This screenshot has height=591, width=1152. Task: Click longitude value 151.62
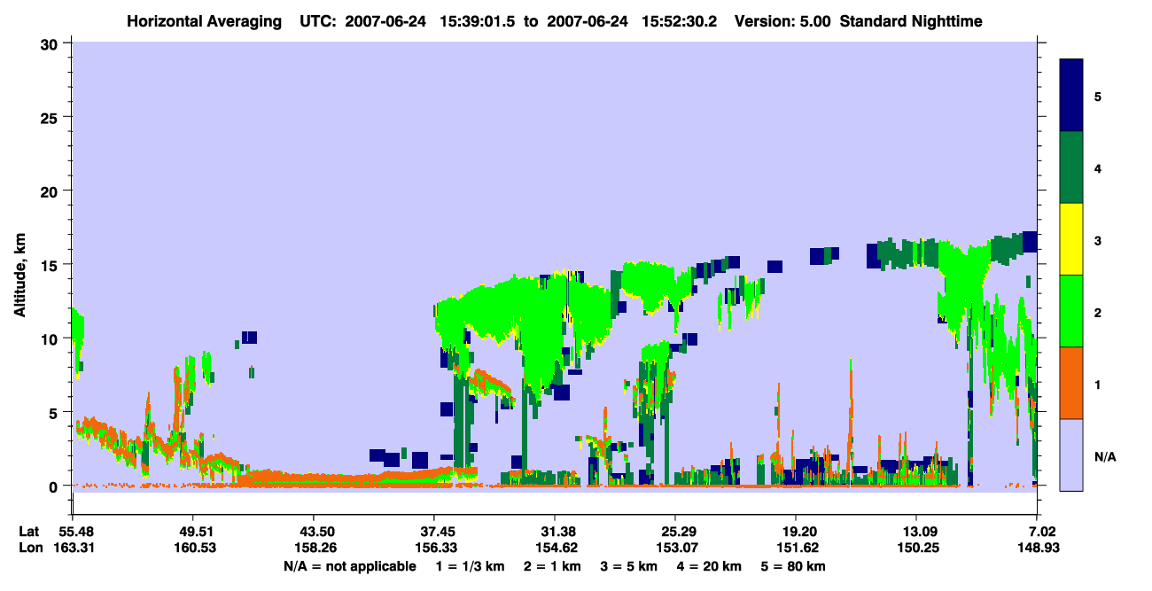(796, 548)
